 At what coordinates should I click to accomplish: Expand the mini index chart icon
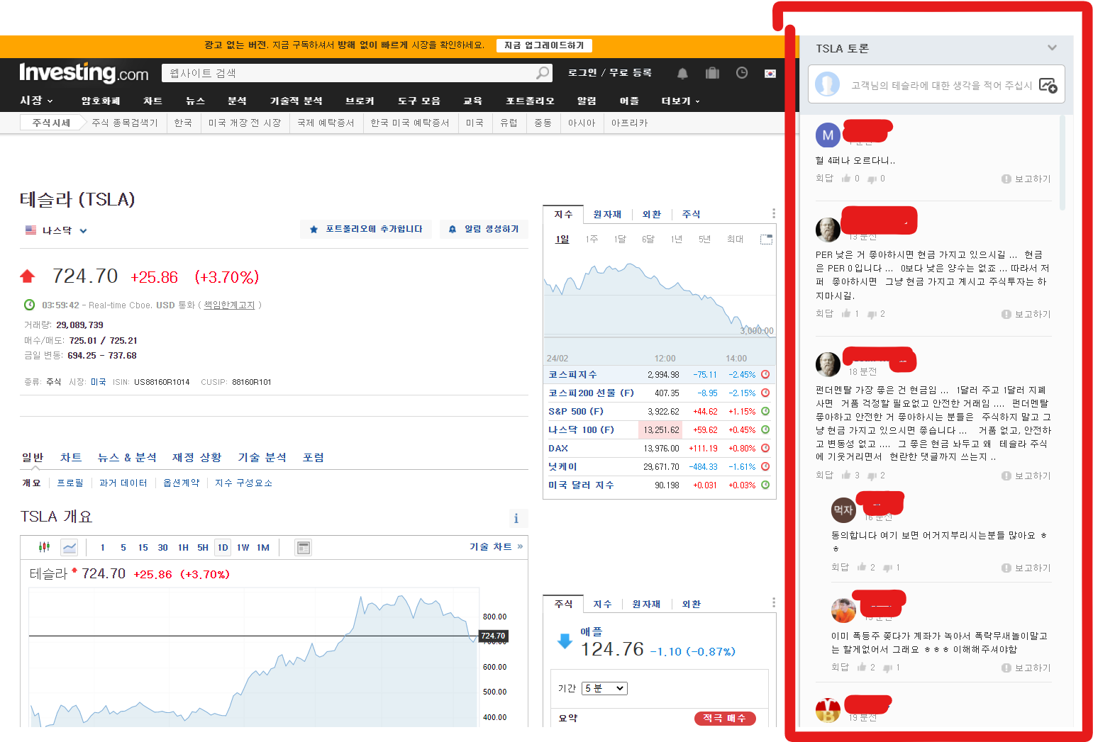pos(766,240)
